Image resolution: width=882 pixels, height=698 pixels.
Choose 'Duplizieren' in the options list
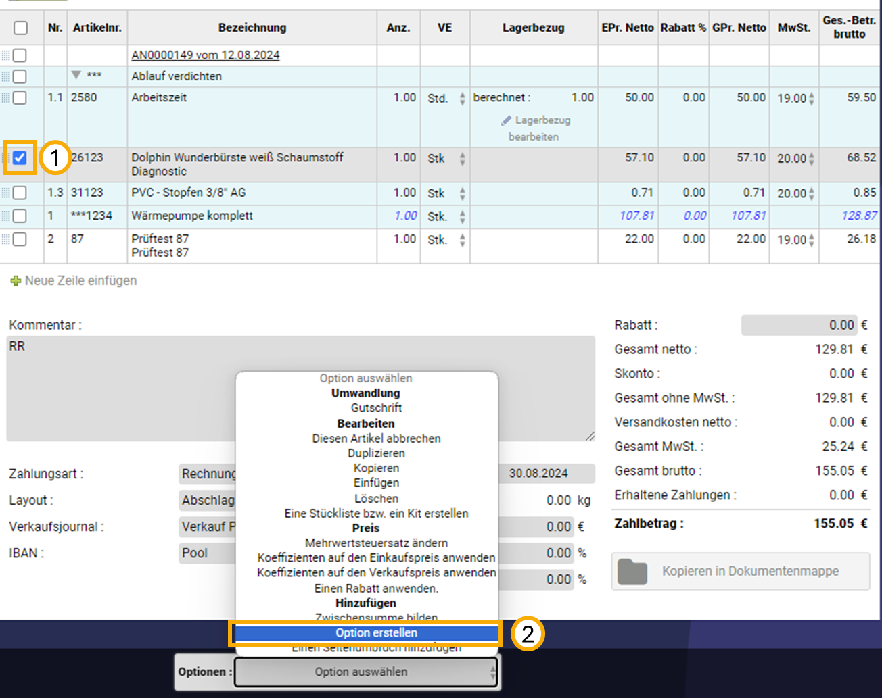pyautogui.click(x=376, y=453)
